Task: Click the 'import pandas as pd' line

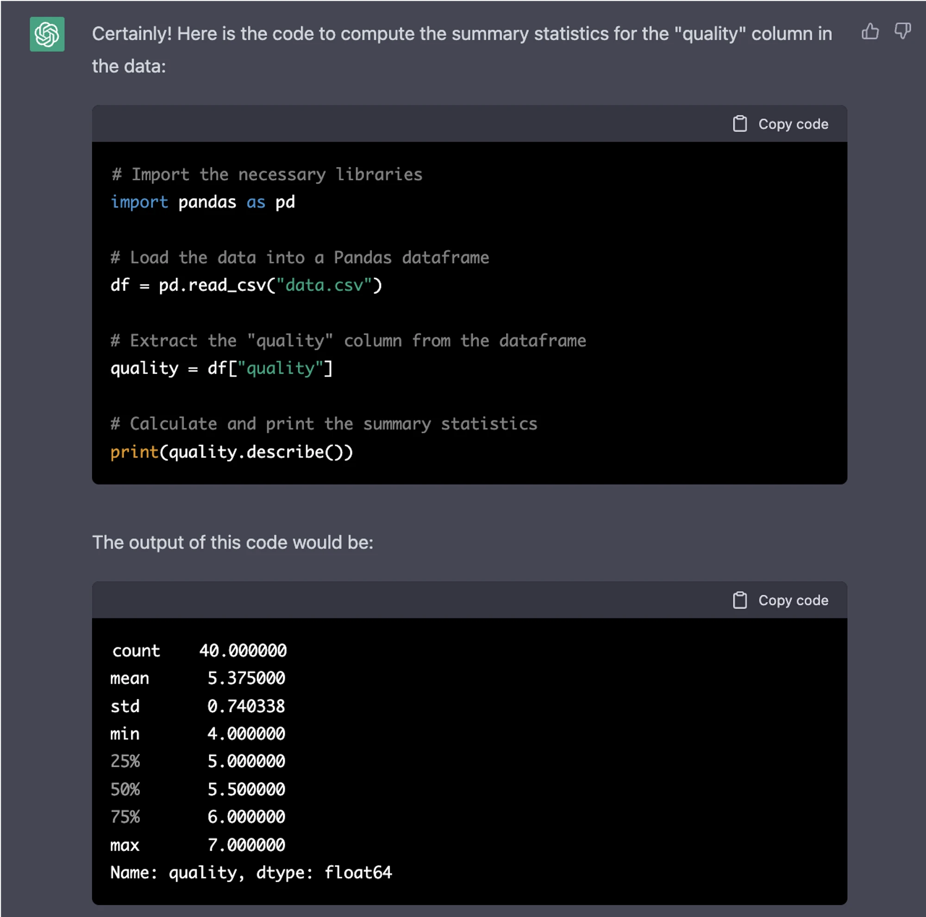Action: point(203,202)
